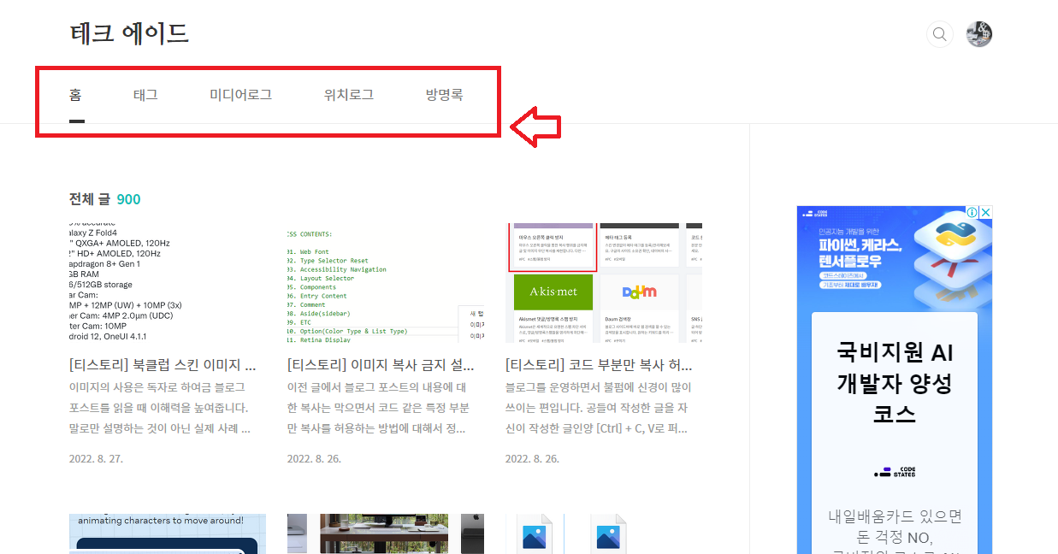
Task: Click 전체 글 900 heading
Action: [104, 199]
